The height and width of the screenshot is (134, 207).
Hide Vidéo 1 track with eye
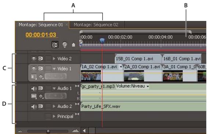[x=34, y=68]
